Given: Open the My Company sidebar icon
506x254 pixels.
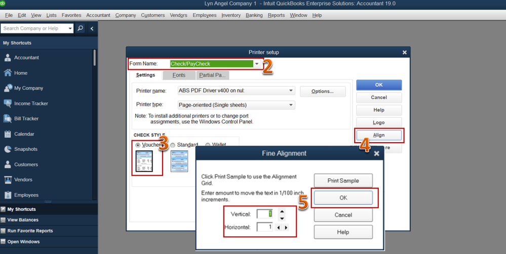Looking at the screenshot, I should tap(8, 88).
